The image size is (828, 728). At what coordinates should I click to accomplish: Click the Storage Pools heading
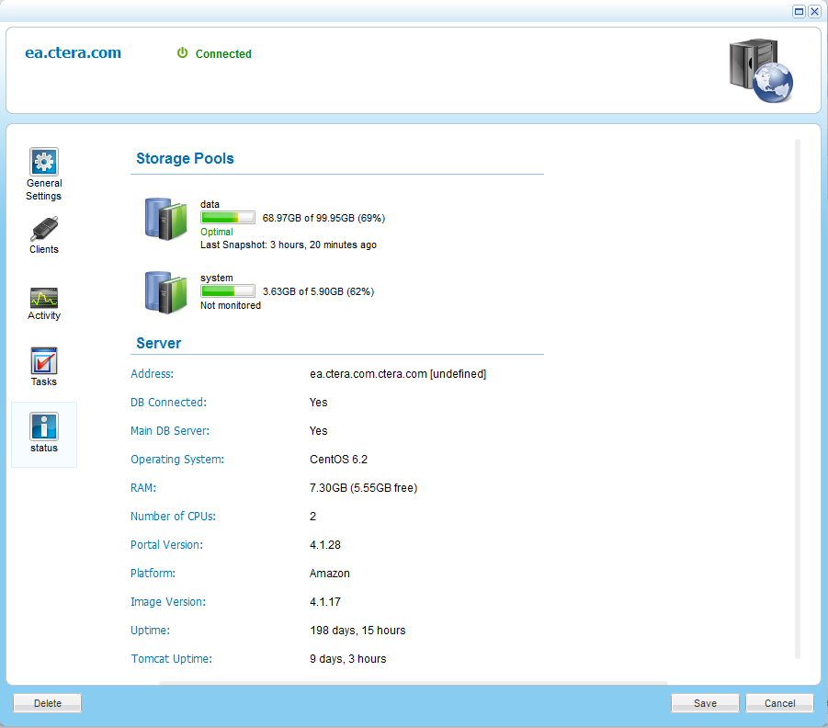tap(185, 158)
